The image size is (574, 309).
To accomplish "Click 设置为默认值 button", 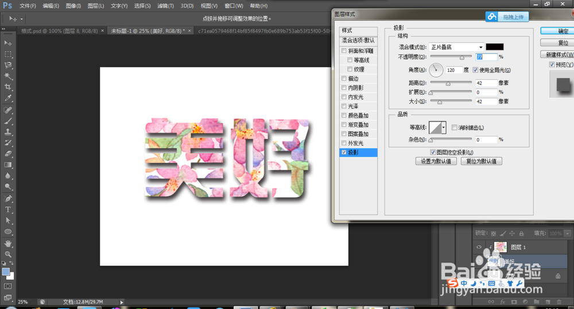I will pos(436,161).
